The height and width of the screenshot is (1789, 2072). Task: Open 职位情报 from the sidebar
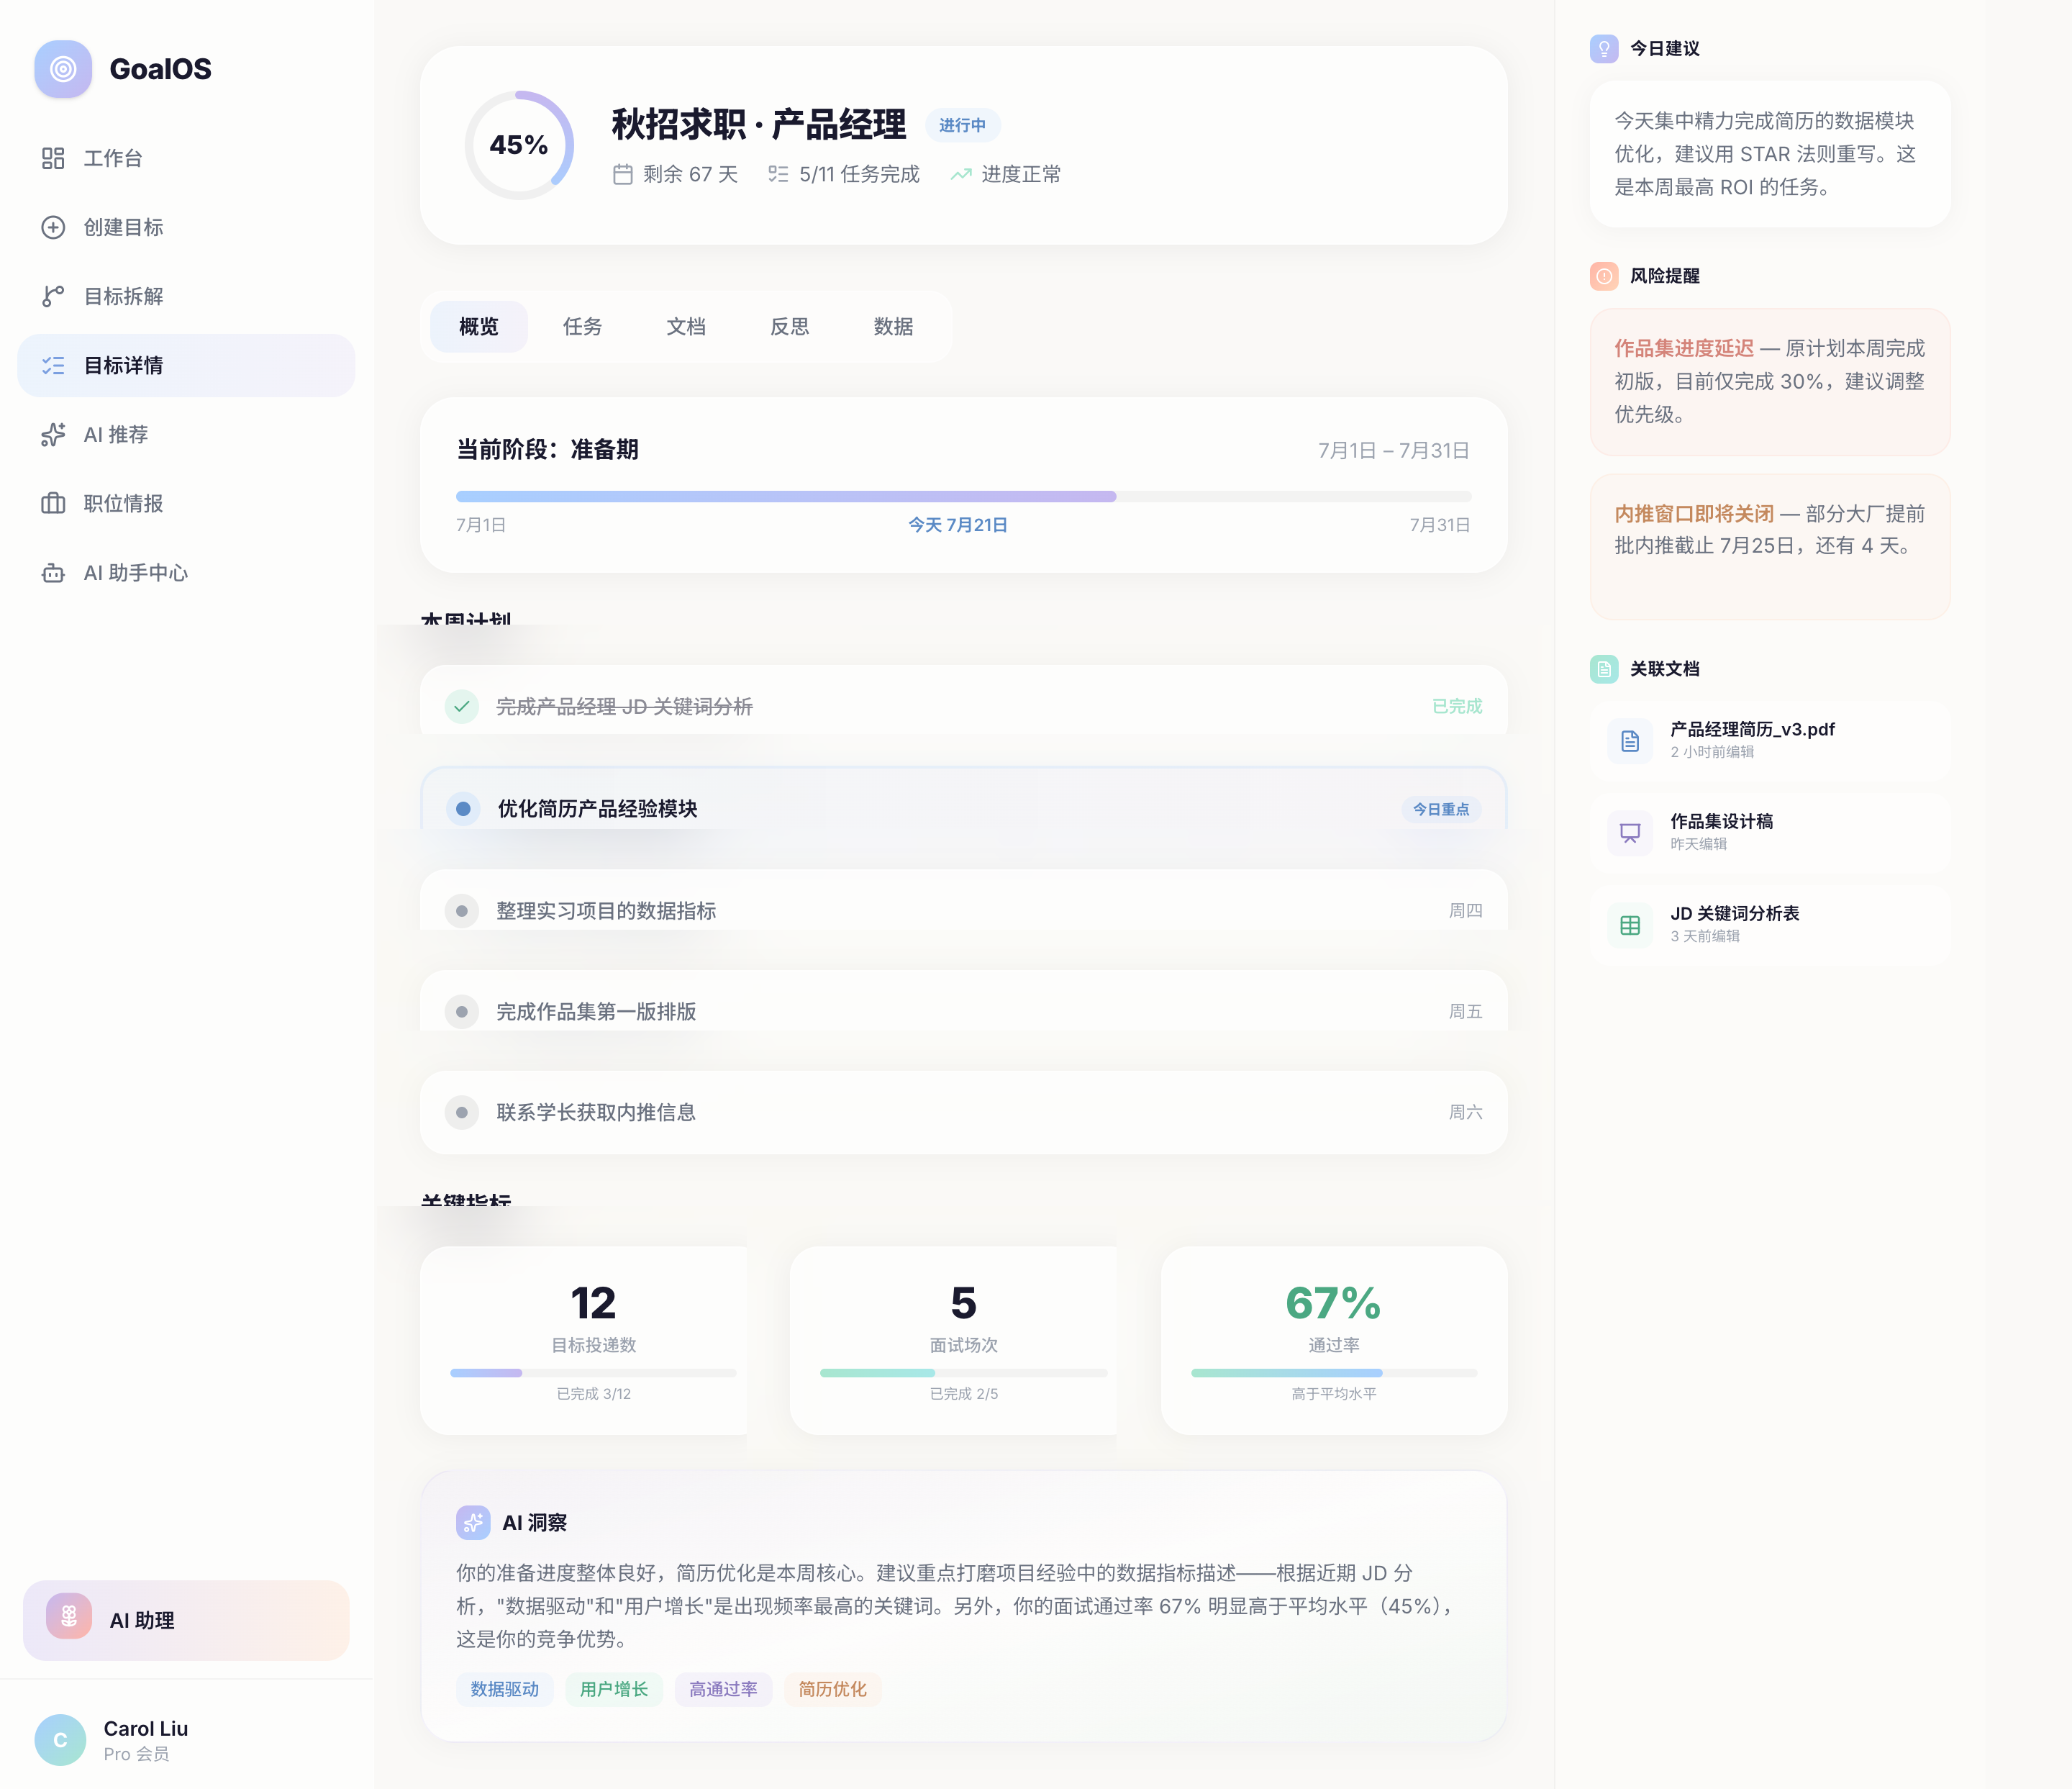[186, 503]
